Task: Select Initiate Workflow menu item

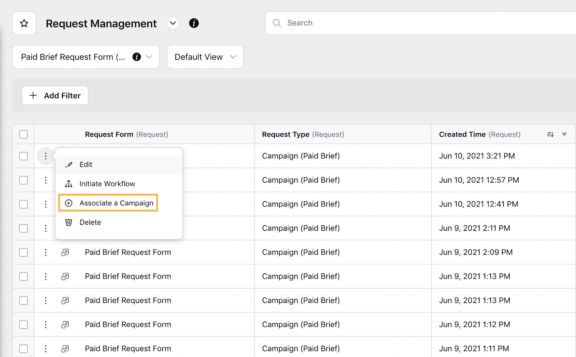Action: 119,184
